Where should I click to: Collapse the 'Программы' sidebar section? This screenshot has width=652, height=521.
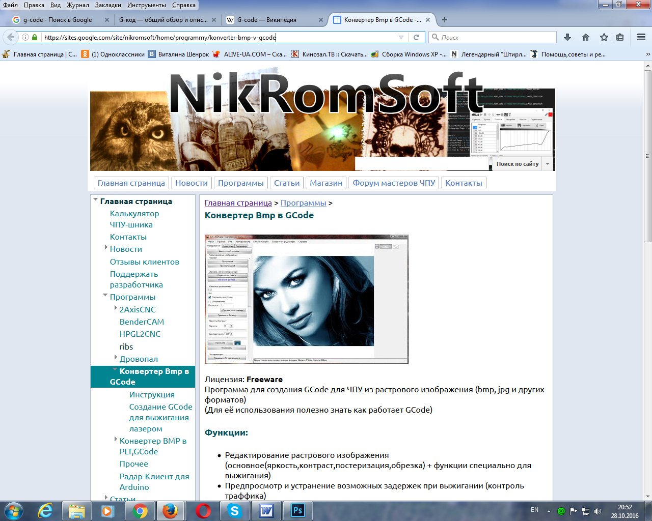coord(105,295)
